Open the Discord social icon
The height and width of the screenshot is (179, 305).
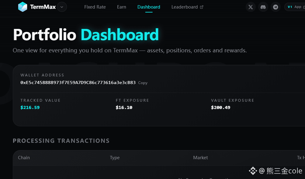[263, 7]
